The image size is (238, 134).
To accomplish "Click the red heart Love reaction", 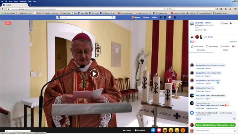I will [159, 130].
